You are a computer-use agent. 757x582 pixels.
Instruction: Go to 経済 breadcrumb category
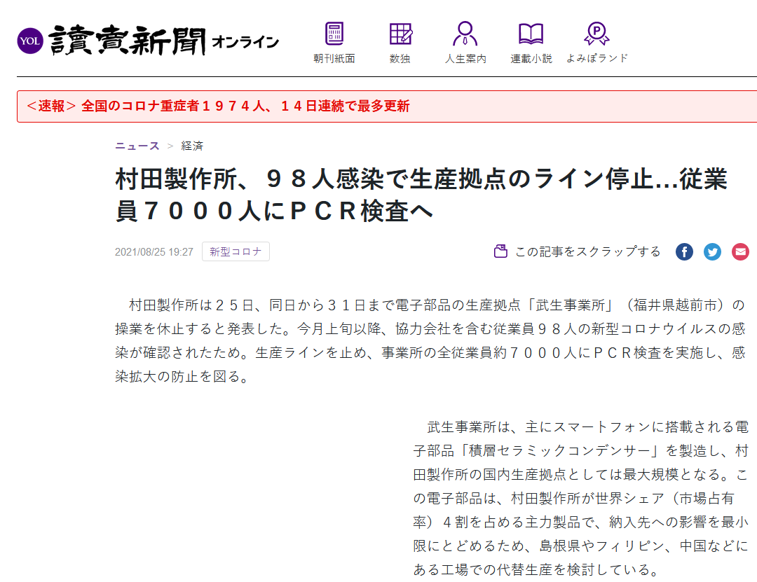[192, 146]
